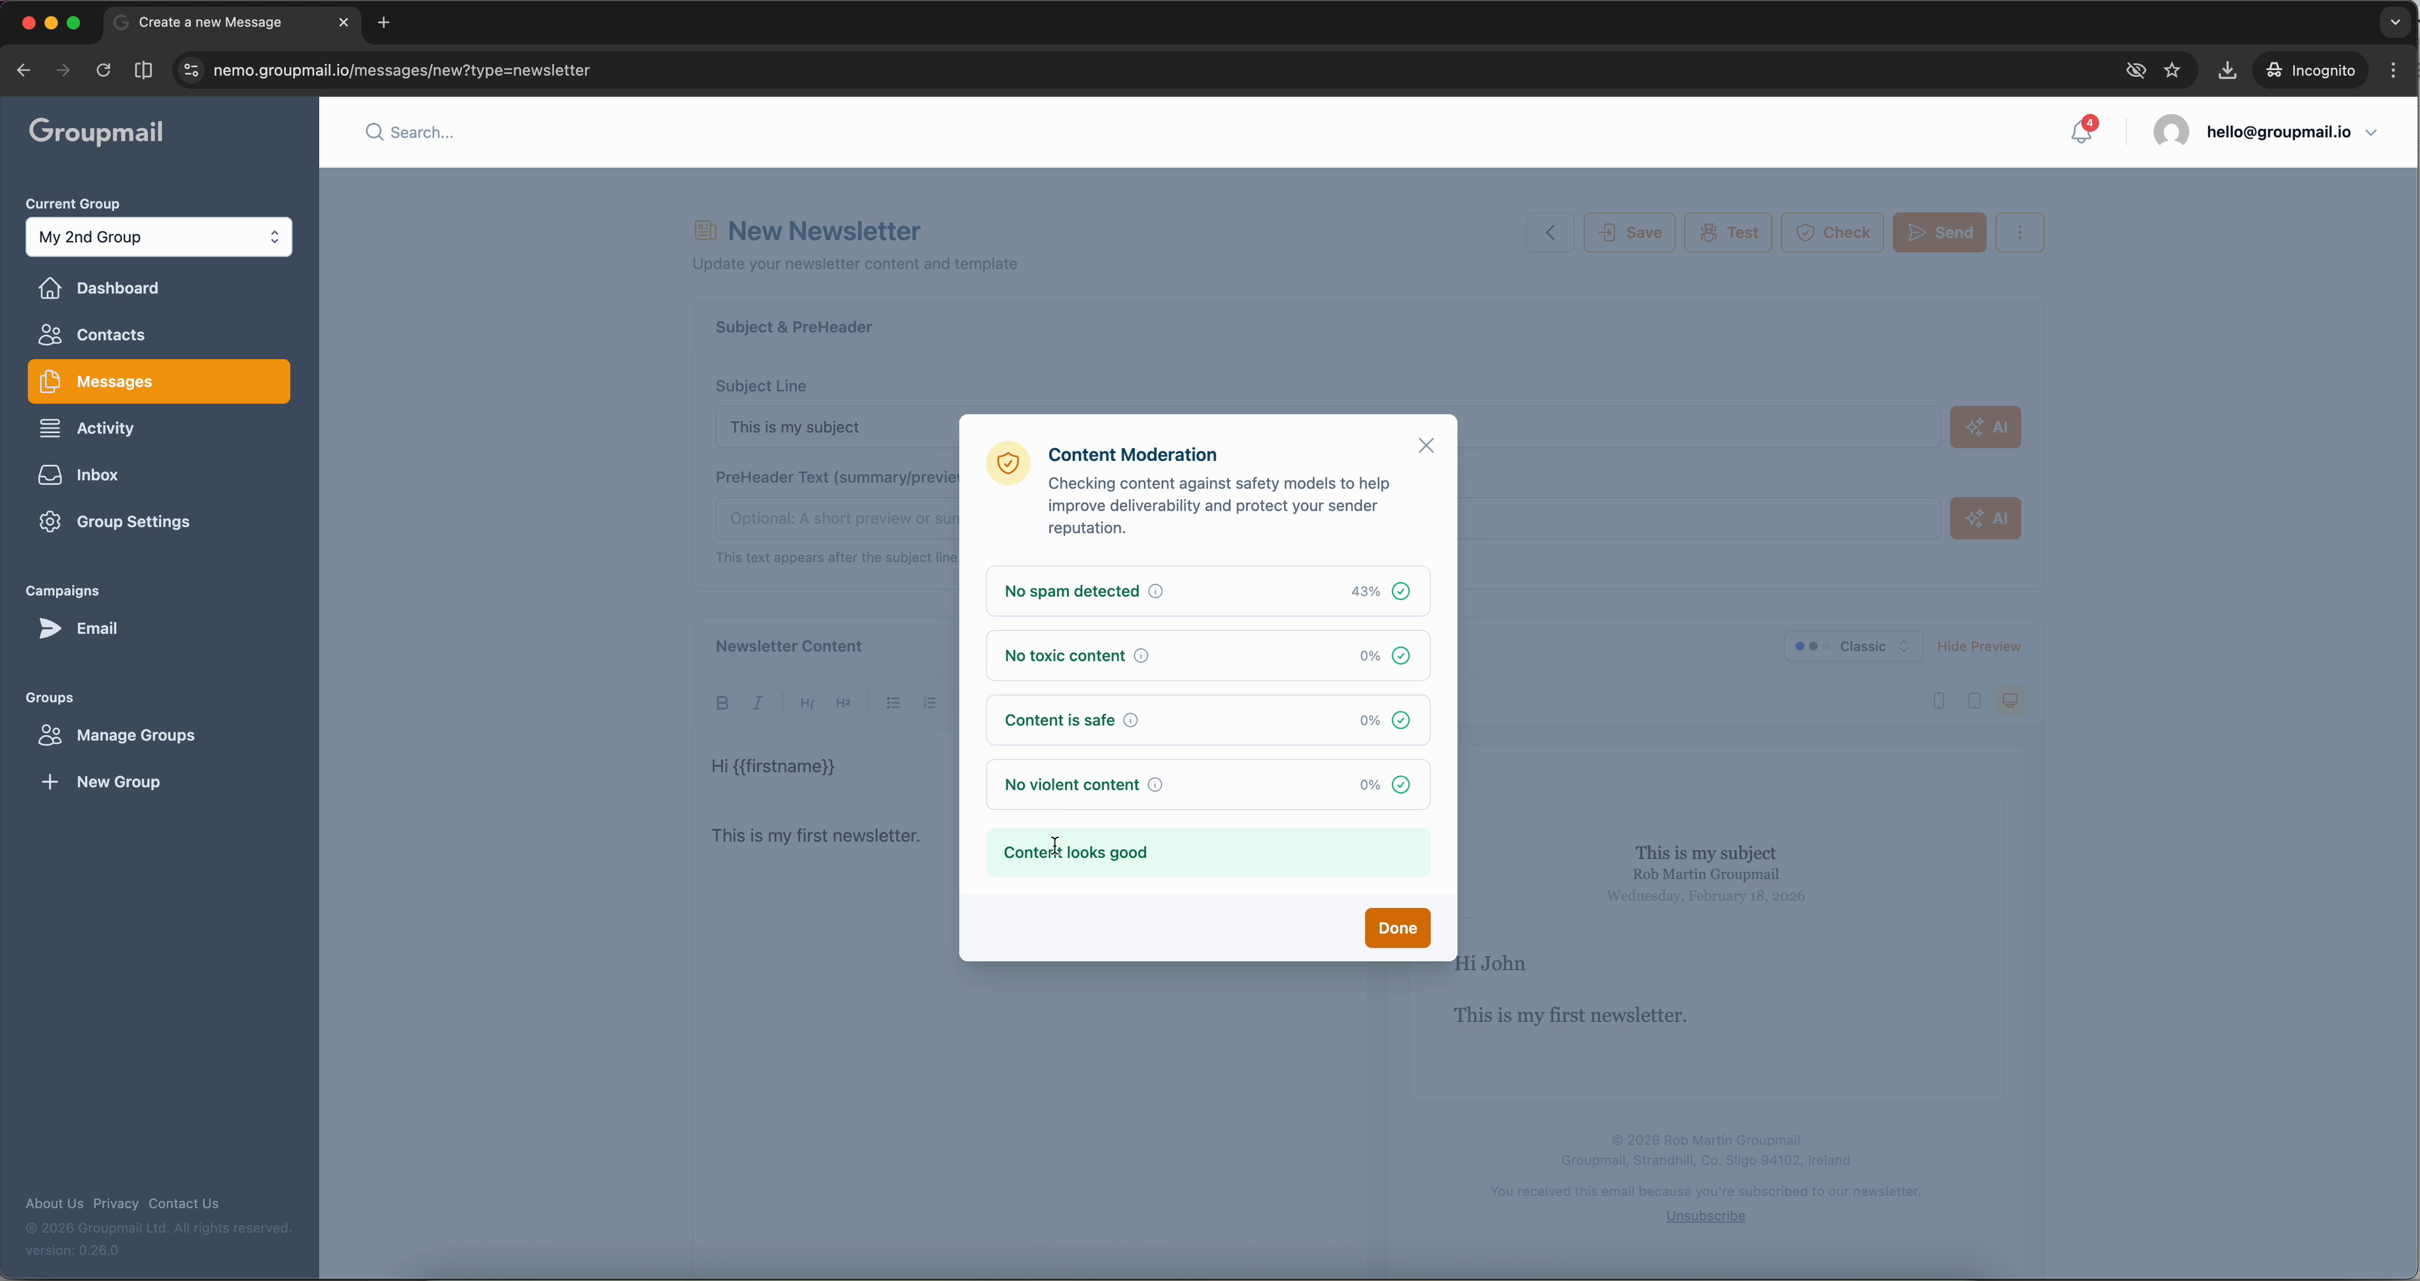Click the info icon beside Content is safe
This screenshot has height=1281, width=2420.
coord(1130,720)
